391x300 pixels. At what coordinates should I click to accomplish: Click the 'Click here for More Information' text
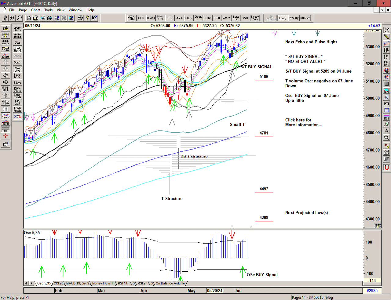pos(303,122)
